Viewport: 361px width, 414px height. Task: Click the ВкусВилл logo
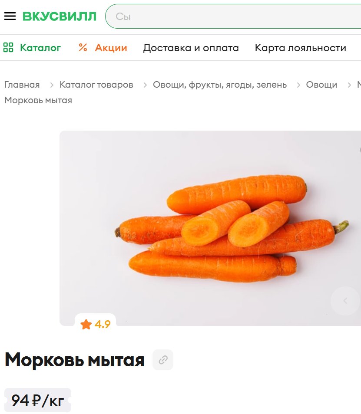point(60,16)
